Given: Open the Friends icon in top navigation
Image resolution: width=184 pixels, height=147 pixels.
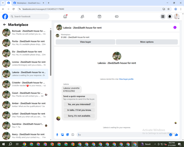Looking at the screenshot, I should click(x=82, y=17).
